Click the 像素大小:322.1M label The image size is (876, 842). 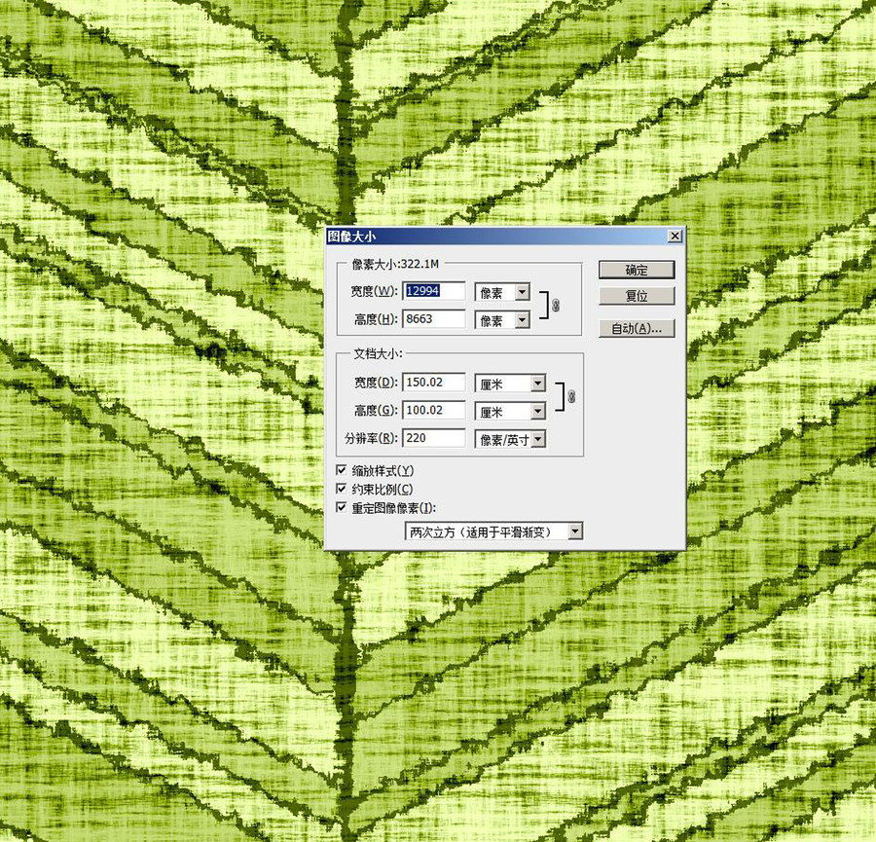click(395, 264)
